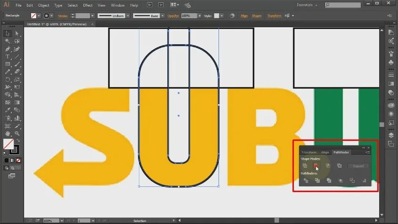Open graphic Style dropdown
This screenshot has width=398, height=224.
tap(222, 15)
